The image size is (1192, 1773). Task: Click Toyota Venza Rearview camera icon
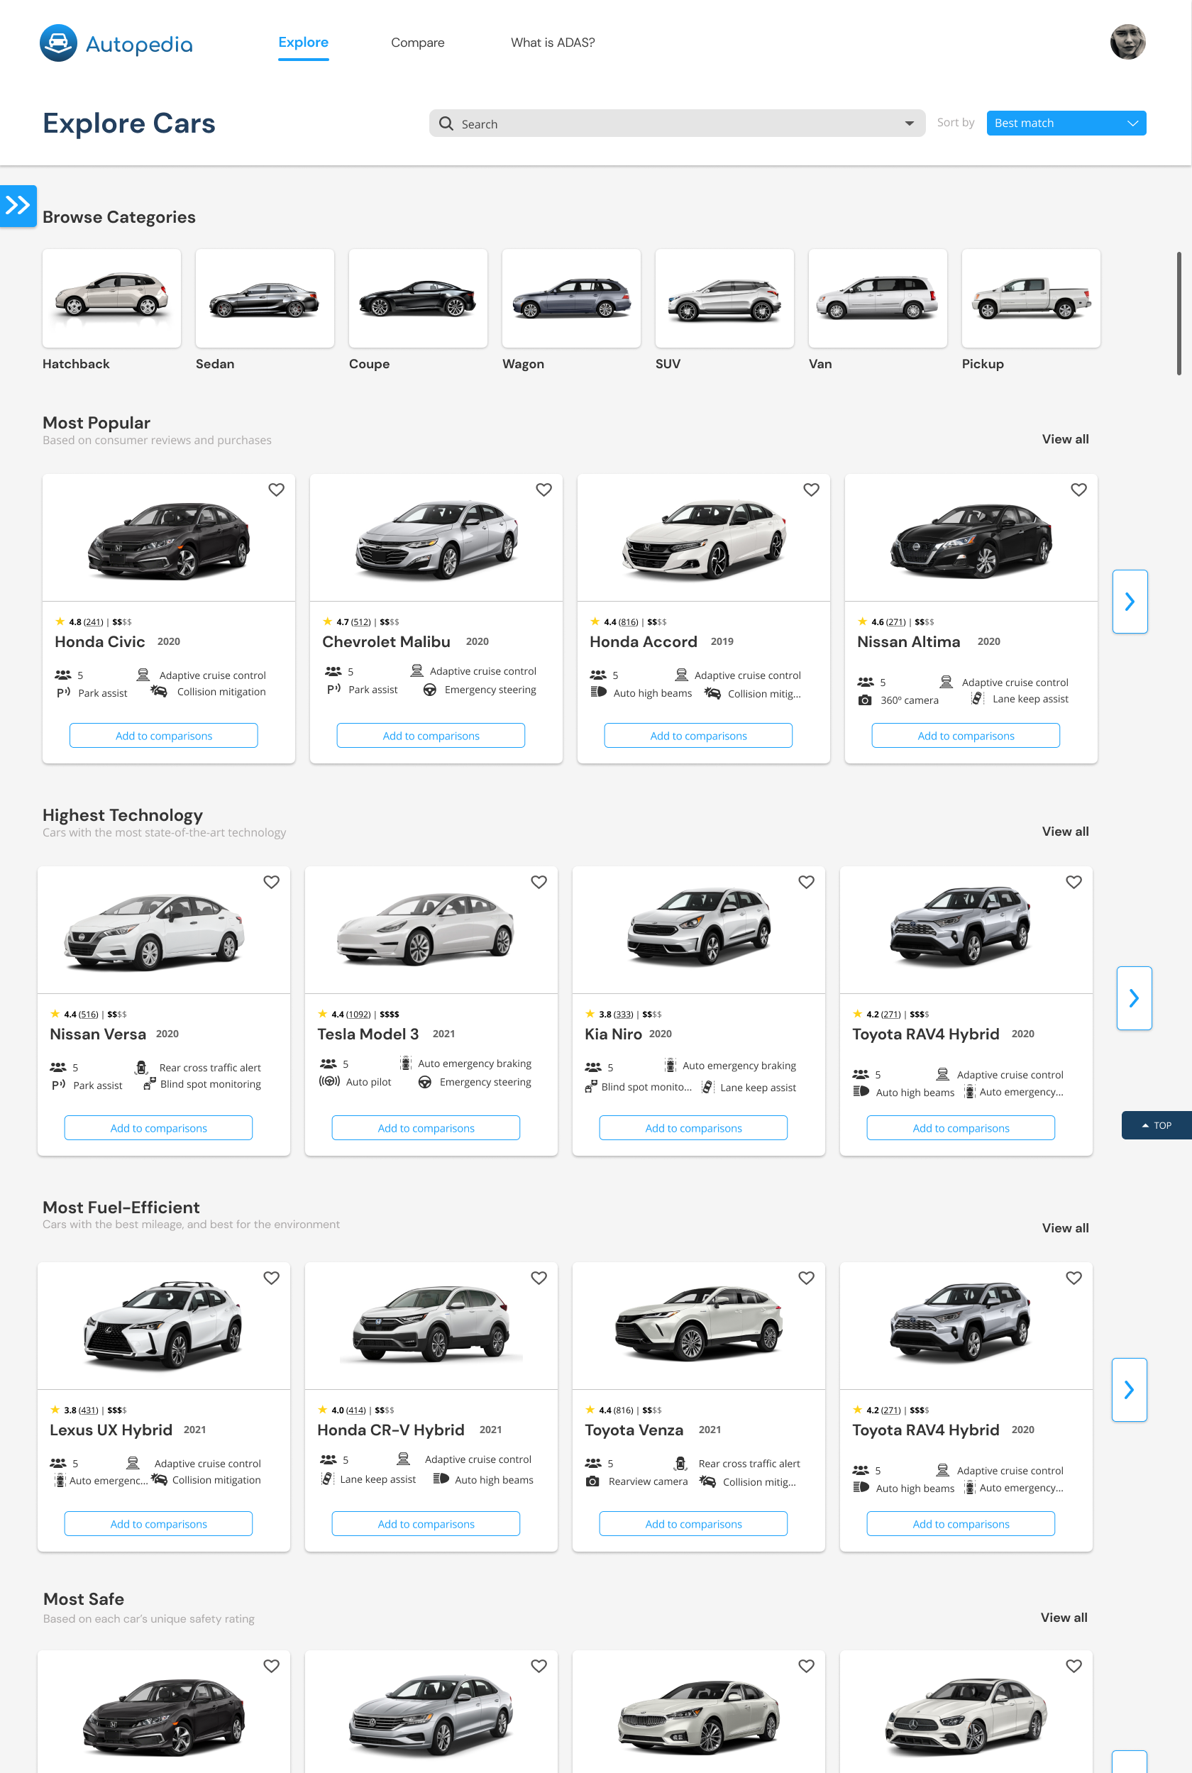tap(592, 1481)
